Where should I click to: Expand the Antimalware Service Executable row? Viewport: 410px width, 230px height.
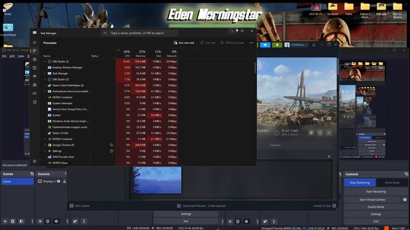[x=45, y=91]
